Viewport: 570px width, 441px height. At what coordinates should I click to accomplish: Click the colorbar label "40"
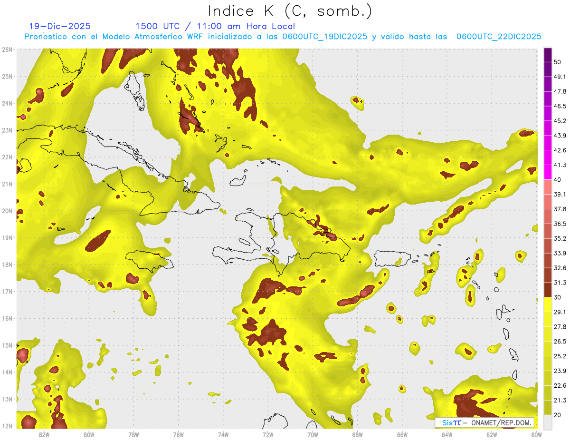click(x=558, y=180)
